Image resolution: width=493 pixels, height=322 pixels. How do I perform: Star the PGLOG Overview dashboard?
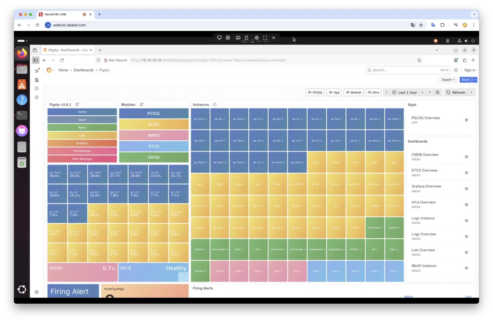click(x=466, y=120)
